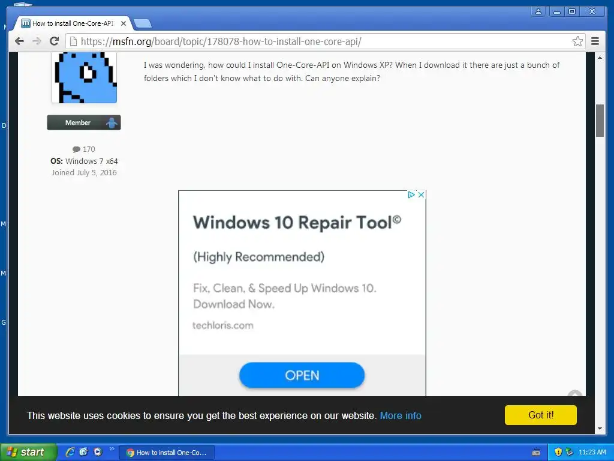Click the page info icon in address bar
The image size is (614, 461).
click(73, 41)
